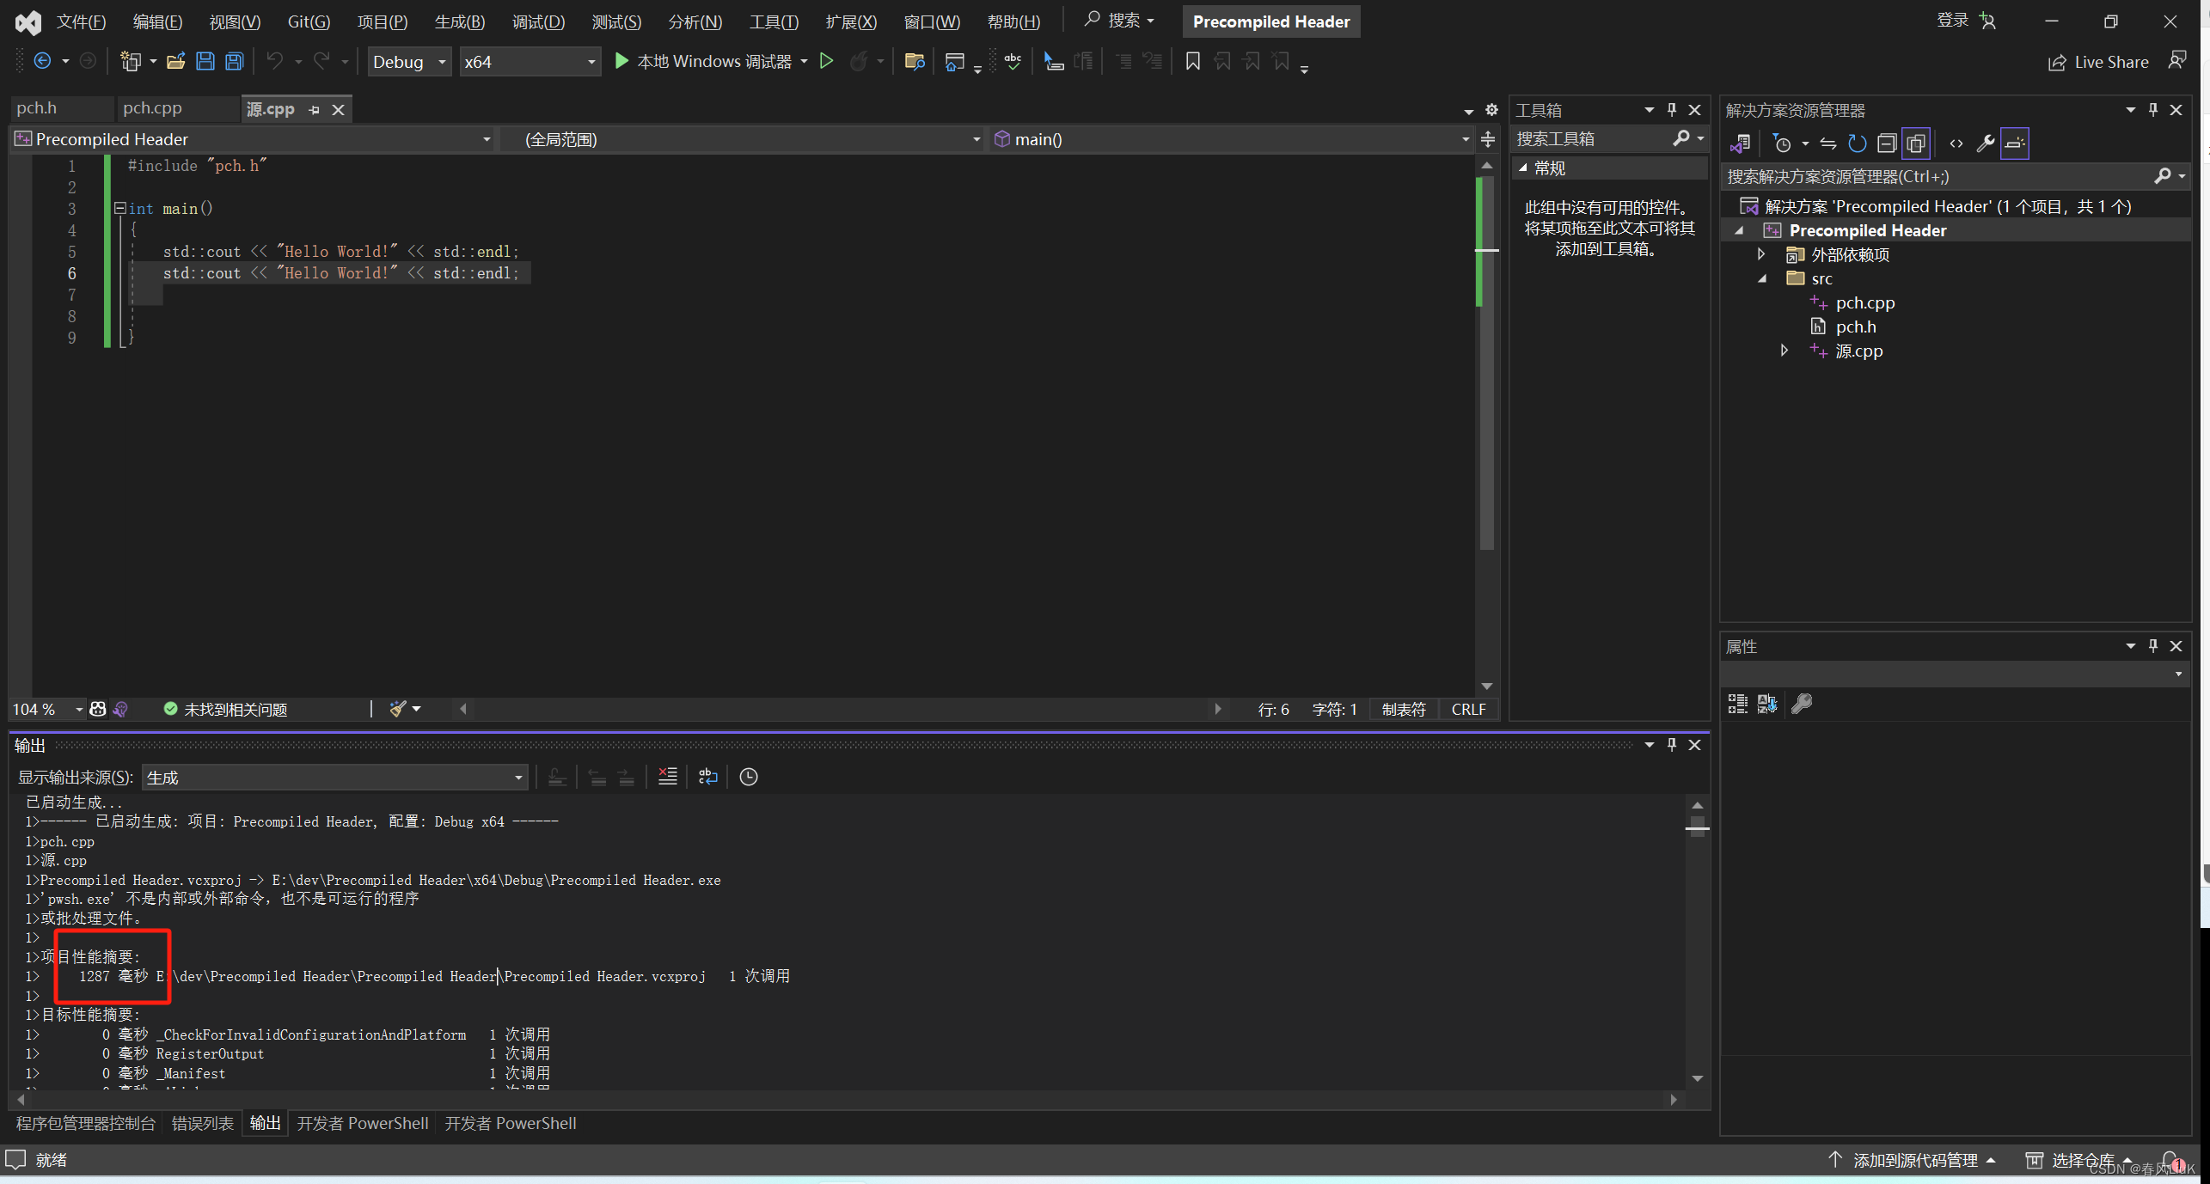
Task: Open the 生成(B) menu
Action: [459, 21]
